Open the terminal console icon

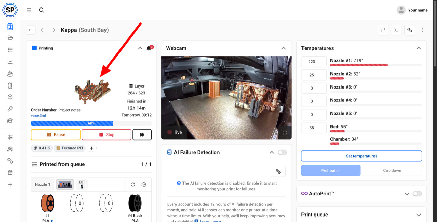click(x=396, y=30)
